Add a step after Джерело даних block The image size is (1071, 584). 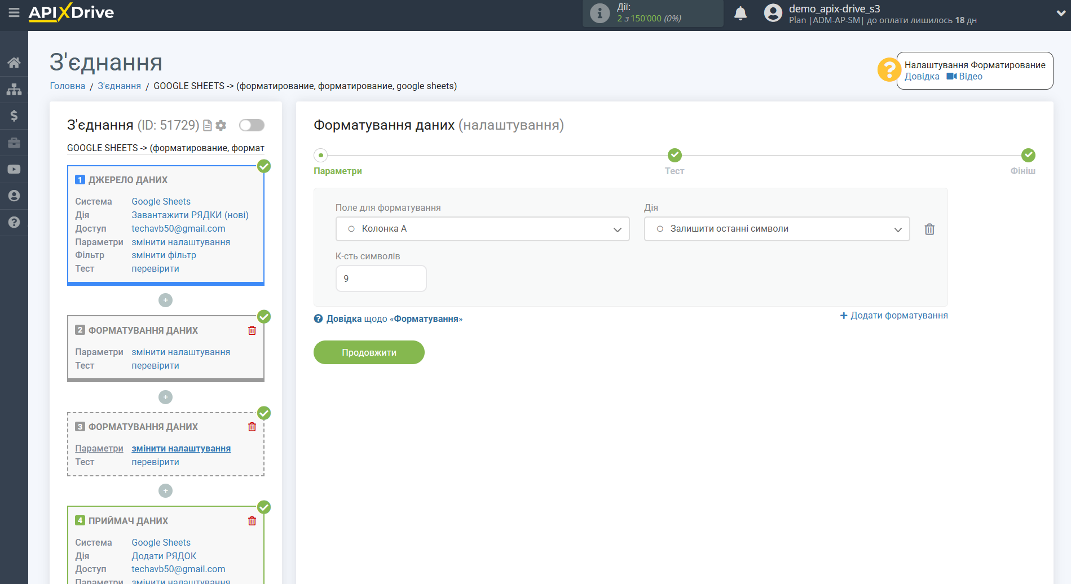[165, 300]
